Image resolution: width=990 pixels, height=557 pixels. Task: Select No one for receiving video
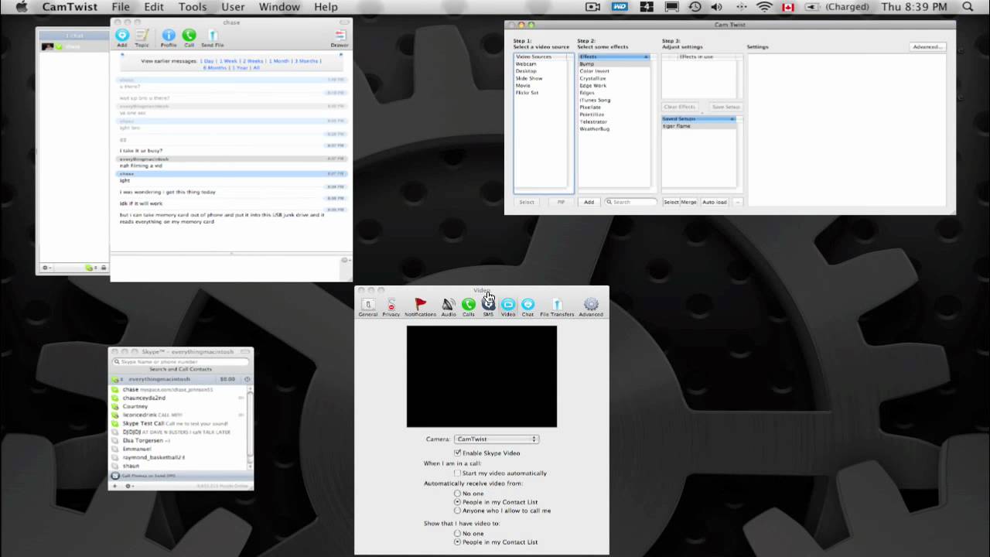(457, 493)
